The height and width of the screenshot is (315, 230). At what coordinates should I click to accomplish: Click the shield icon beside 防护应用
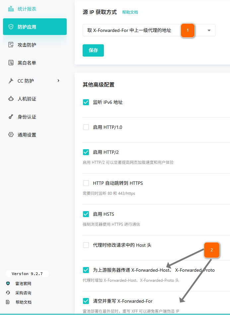point(11,27)
